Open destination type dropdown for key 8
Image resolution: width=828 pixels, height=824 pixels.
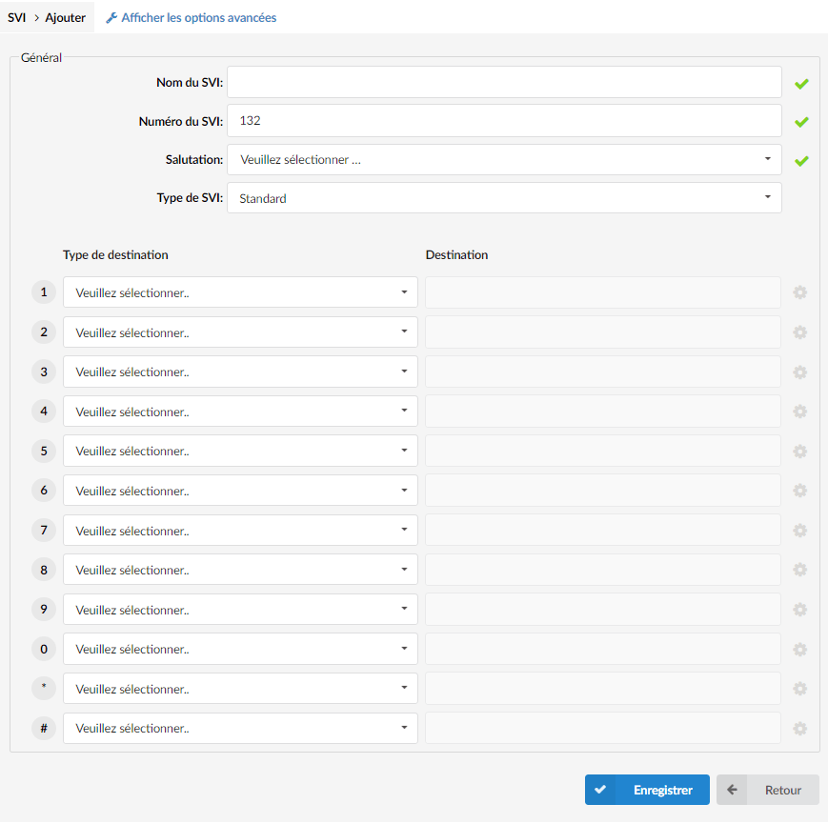240,570
